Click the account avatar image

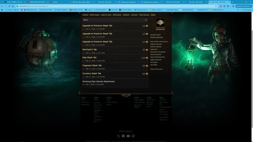click(160, 22)
